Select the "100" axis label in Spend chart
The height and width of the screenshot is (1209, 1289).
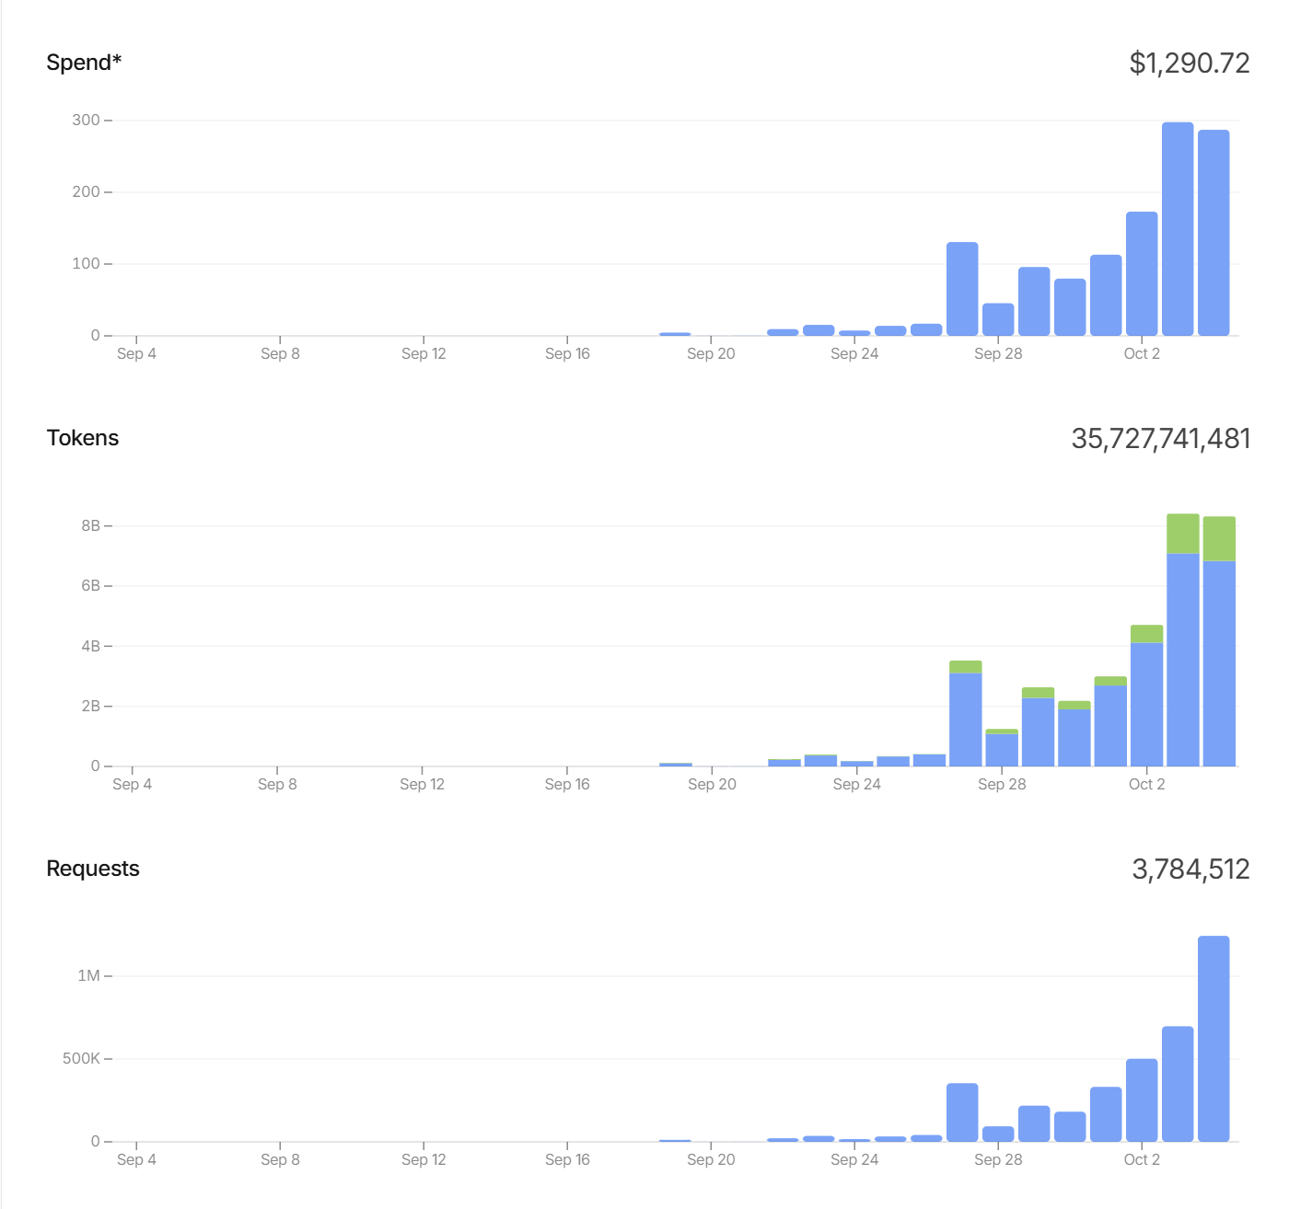pyautogui.click(x=86, y=264)
